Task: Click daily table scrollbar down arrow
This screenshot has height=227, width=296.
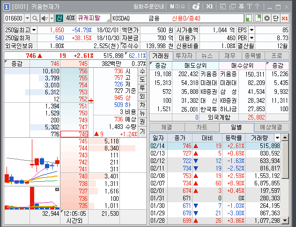Action: pos(285,220)
